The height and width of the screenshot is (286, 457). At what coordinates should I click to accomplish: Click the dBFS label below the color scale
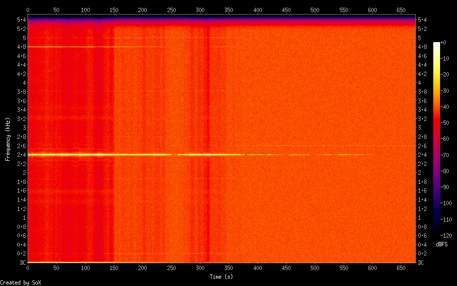[x=442, y=244]
